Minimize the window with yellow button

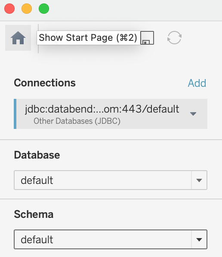pos(27,9)
